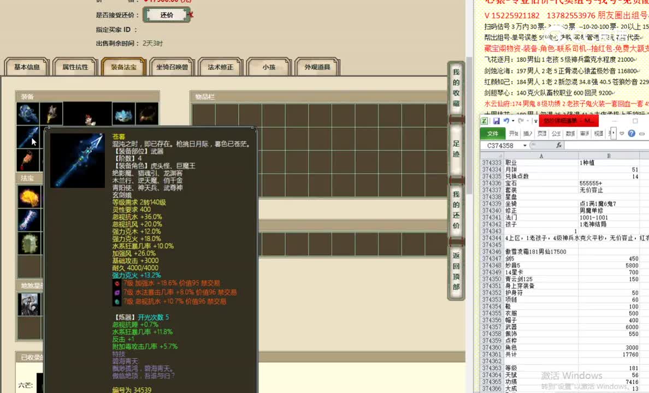Image resolution: width=649 pixels, height=393 pixels.
Task: Click the Insert Function fx icon
Action: [x=559, y=145]
